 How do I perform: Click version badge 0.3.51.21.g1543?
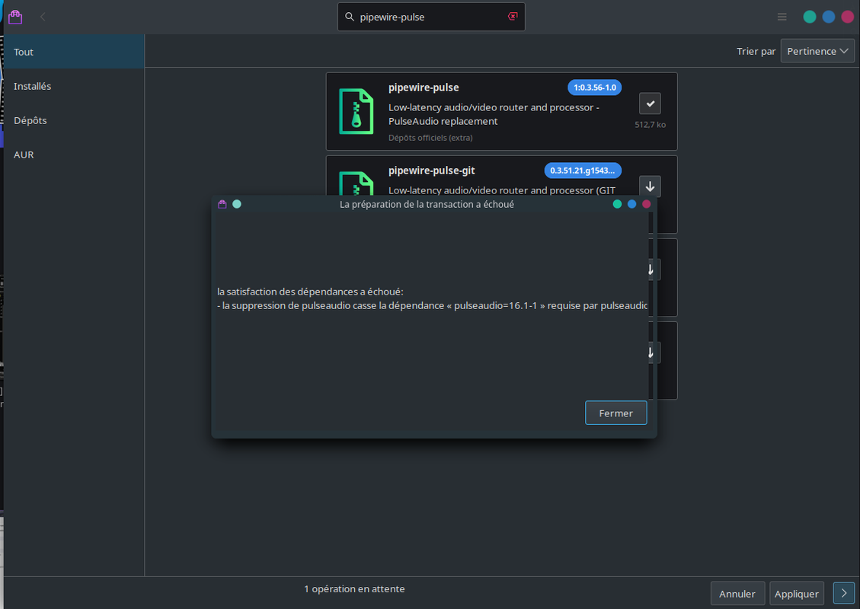(583, 171)
